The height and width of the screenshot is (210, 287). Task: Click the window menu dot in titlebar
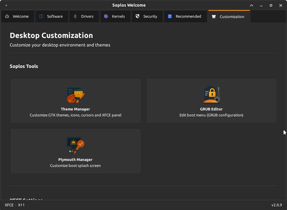[x=6, y=5]
